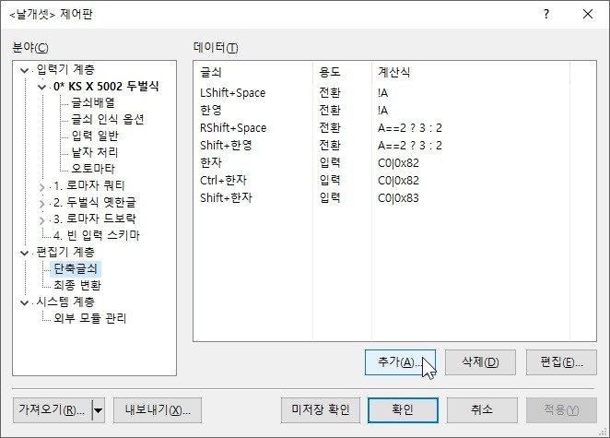This screenshot has width=610, height=438.
Task: Collapse the 입력기 계층 tree node
Action: [x=24, y=70]
